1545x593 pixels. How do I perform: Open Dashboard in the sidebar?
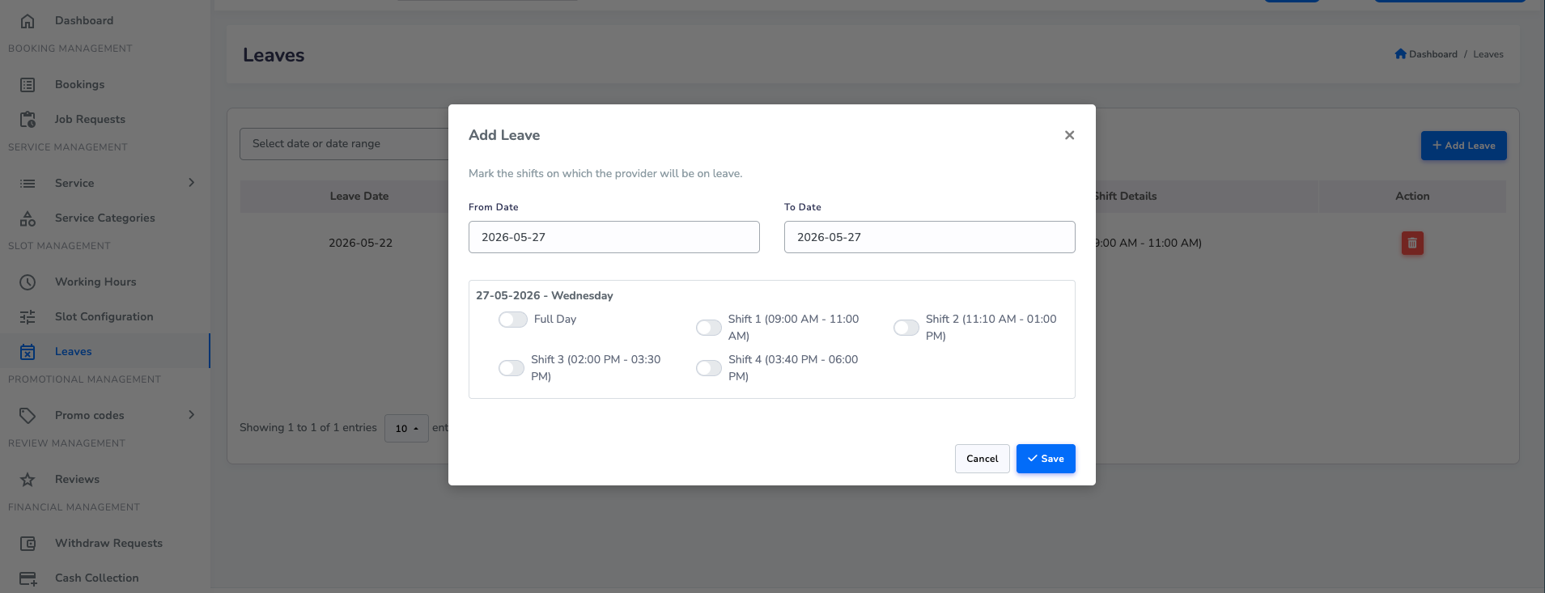pyautogui.click(x=84, y=21)
